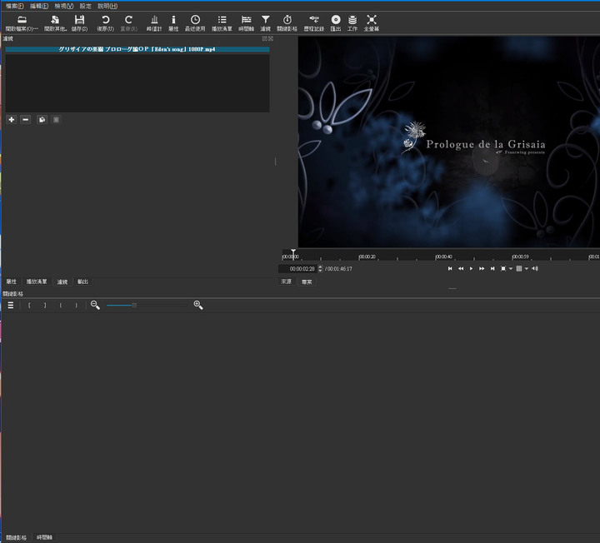Open the 說明 (Help) menu

pyautogui.click(x=107, y=6)
